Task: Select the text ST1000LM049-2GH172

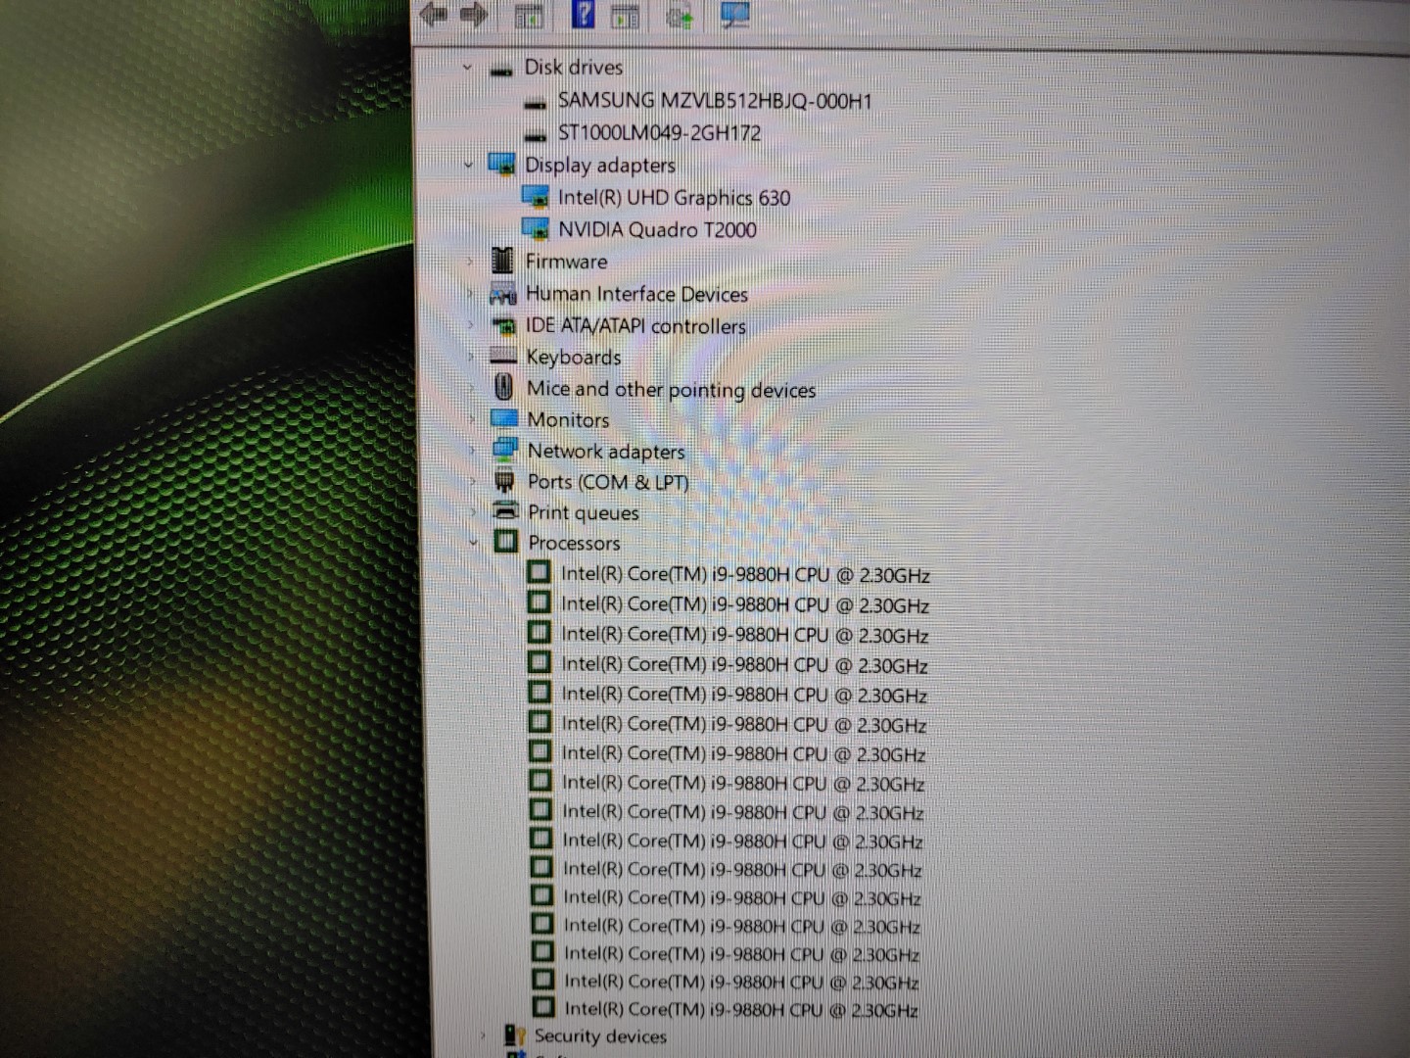Action: (659, 133)
